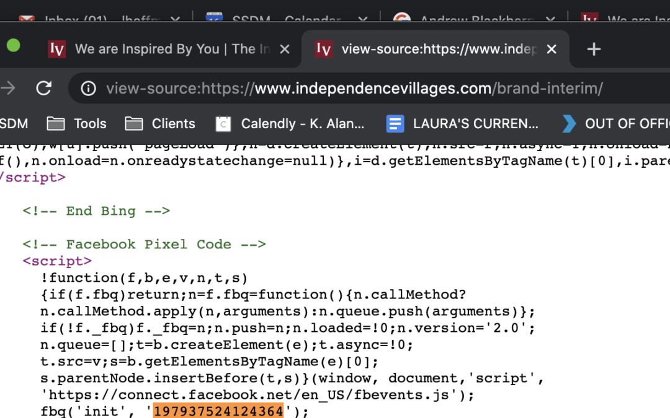Click the "n.callMethod.apply(n,arguments)" line

point(288,311)
